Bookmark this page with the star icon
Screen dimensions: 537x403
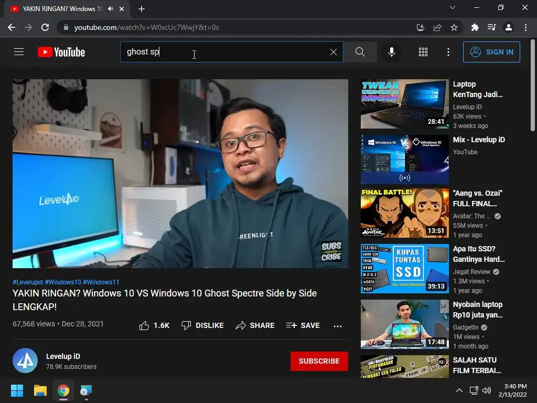pyautogui.click(x=454, y=27)
